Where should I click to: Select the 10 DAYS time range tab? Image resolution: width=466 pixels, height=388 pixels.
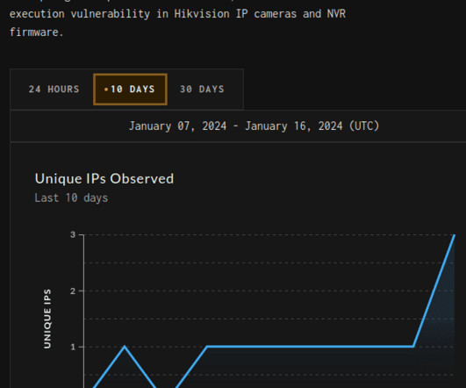[130, 90]
